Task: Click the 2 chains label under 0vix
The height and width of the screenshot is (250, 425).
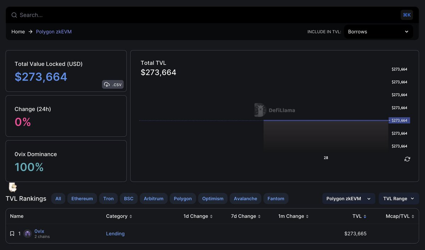Action: (42, 237)
